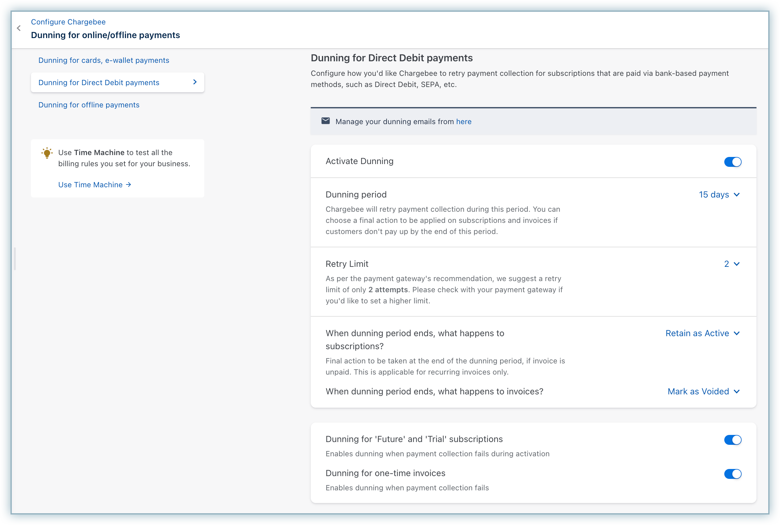This screenshot has height=525, width=780.
Task: Click the 'Retry Limit' label
Action: (347, 264)
